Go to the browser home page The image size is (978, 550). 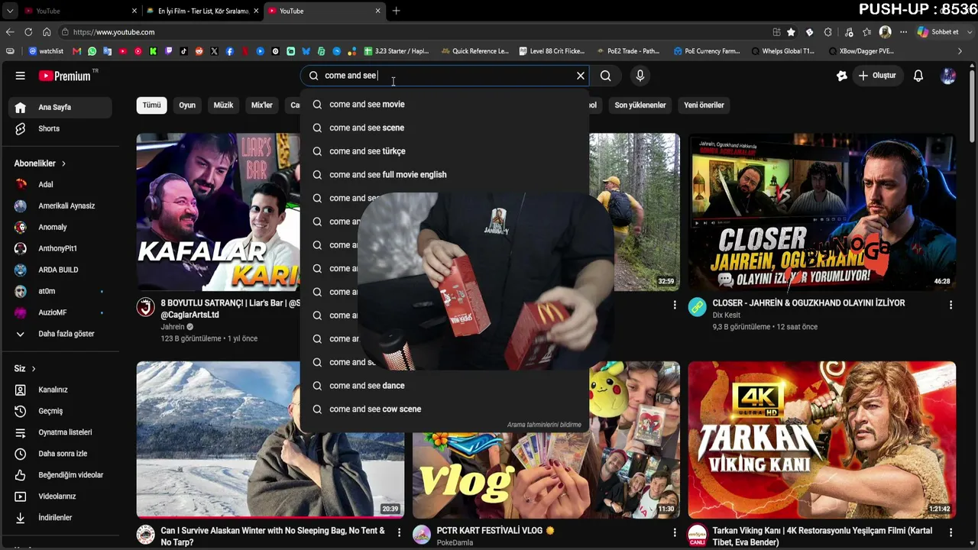click(47, 32)
